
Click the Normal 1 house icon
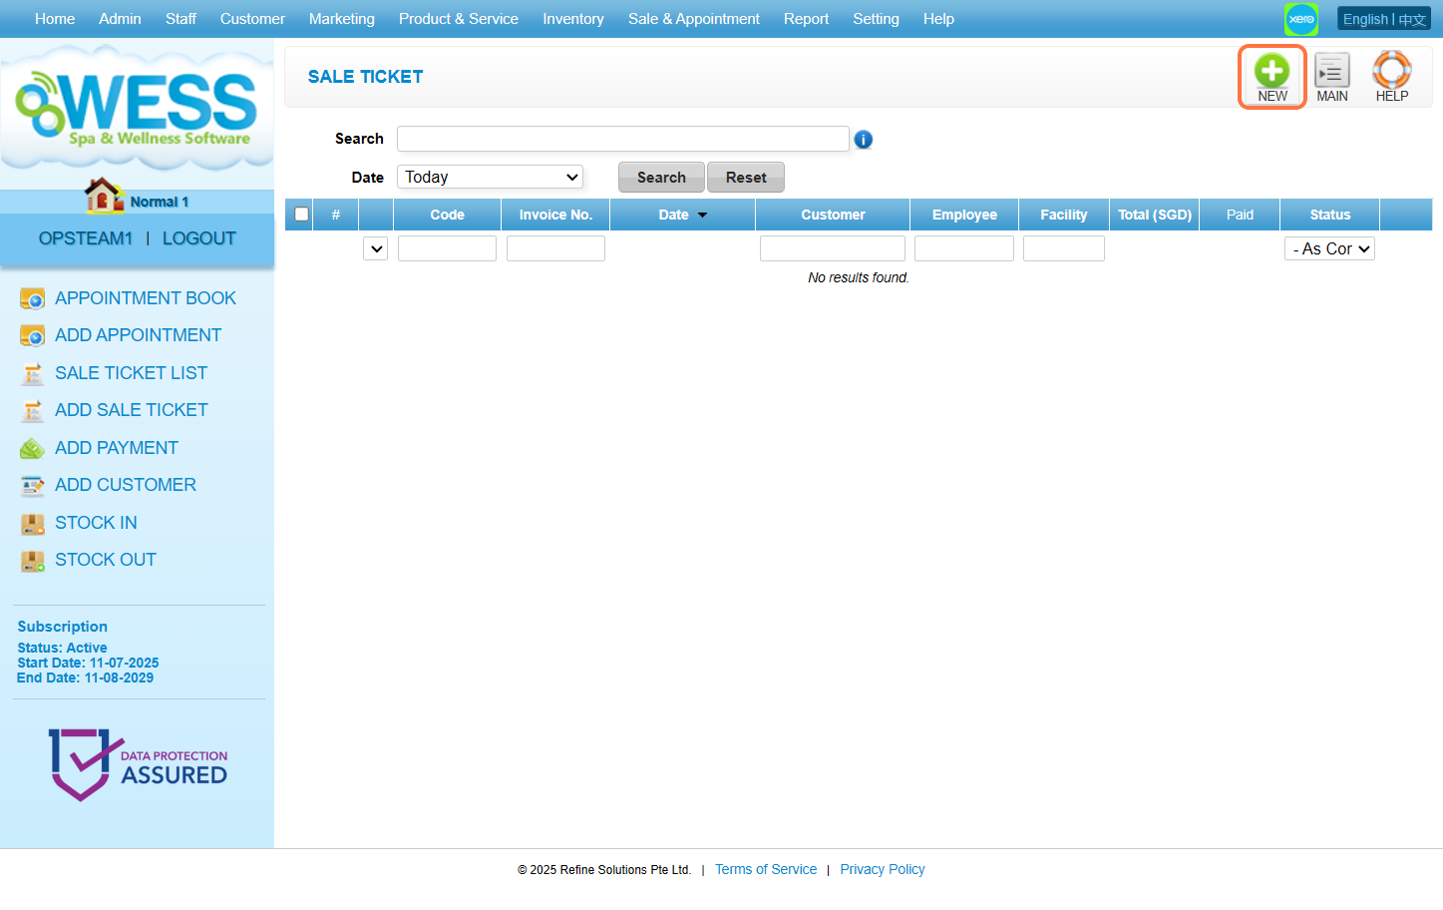(x=104, y=197)
